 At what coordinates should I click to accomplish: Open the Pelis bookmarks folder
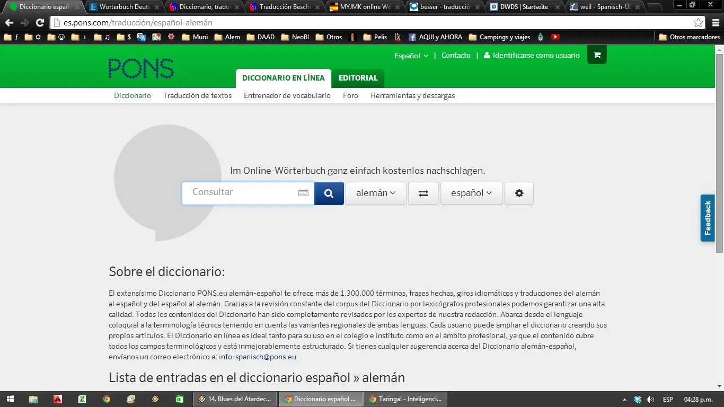(375, 37)
